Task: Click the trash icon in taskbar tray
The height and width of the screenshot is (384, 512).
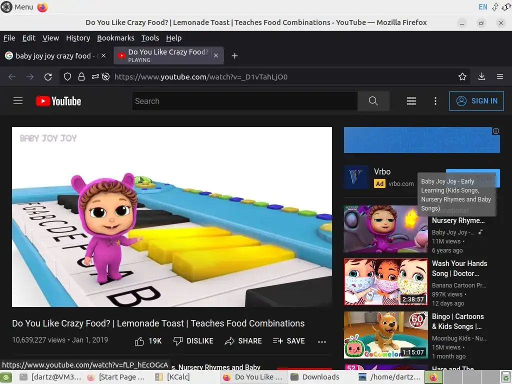Action: point(506,377)
